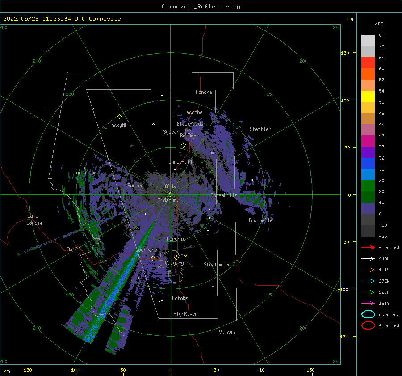Click the Calgary city label

pos(174,263)
